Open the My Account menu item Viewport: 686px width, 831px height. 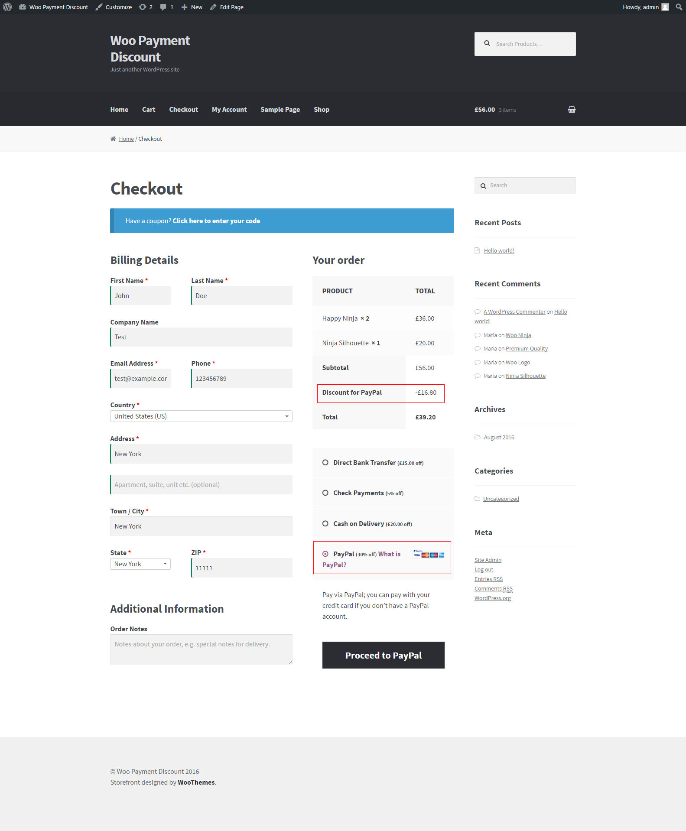[229, 110]
